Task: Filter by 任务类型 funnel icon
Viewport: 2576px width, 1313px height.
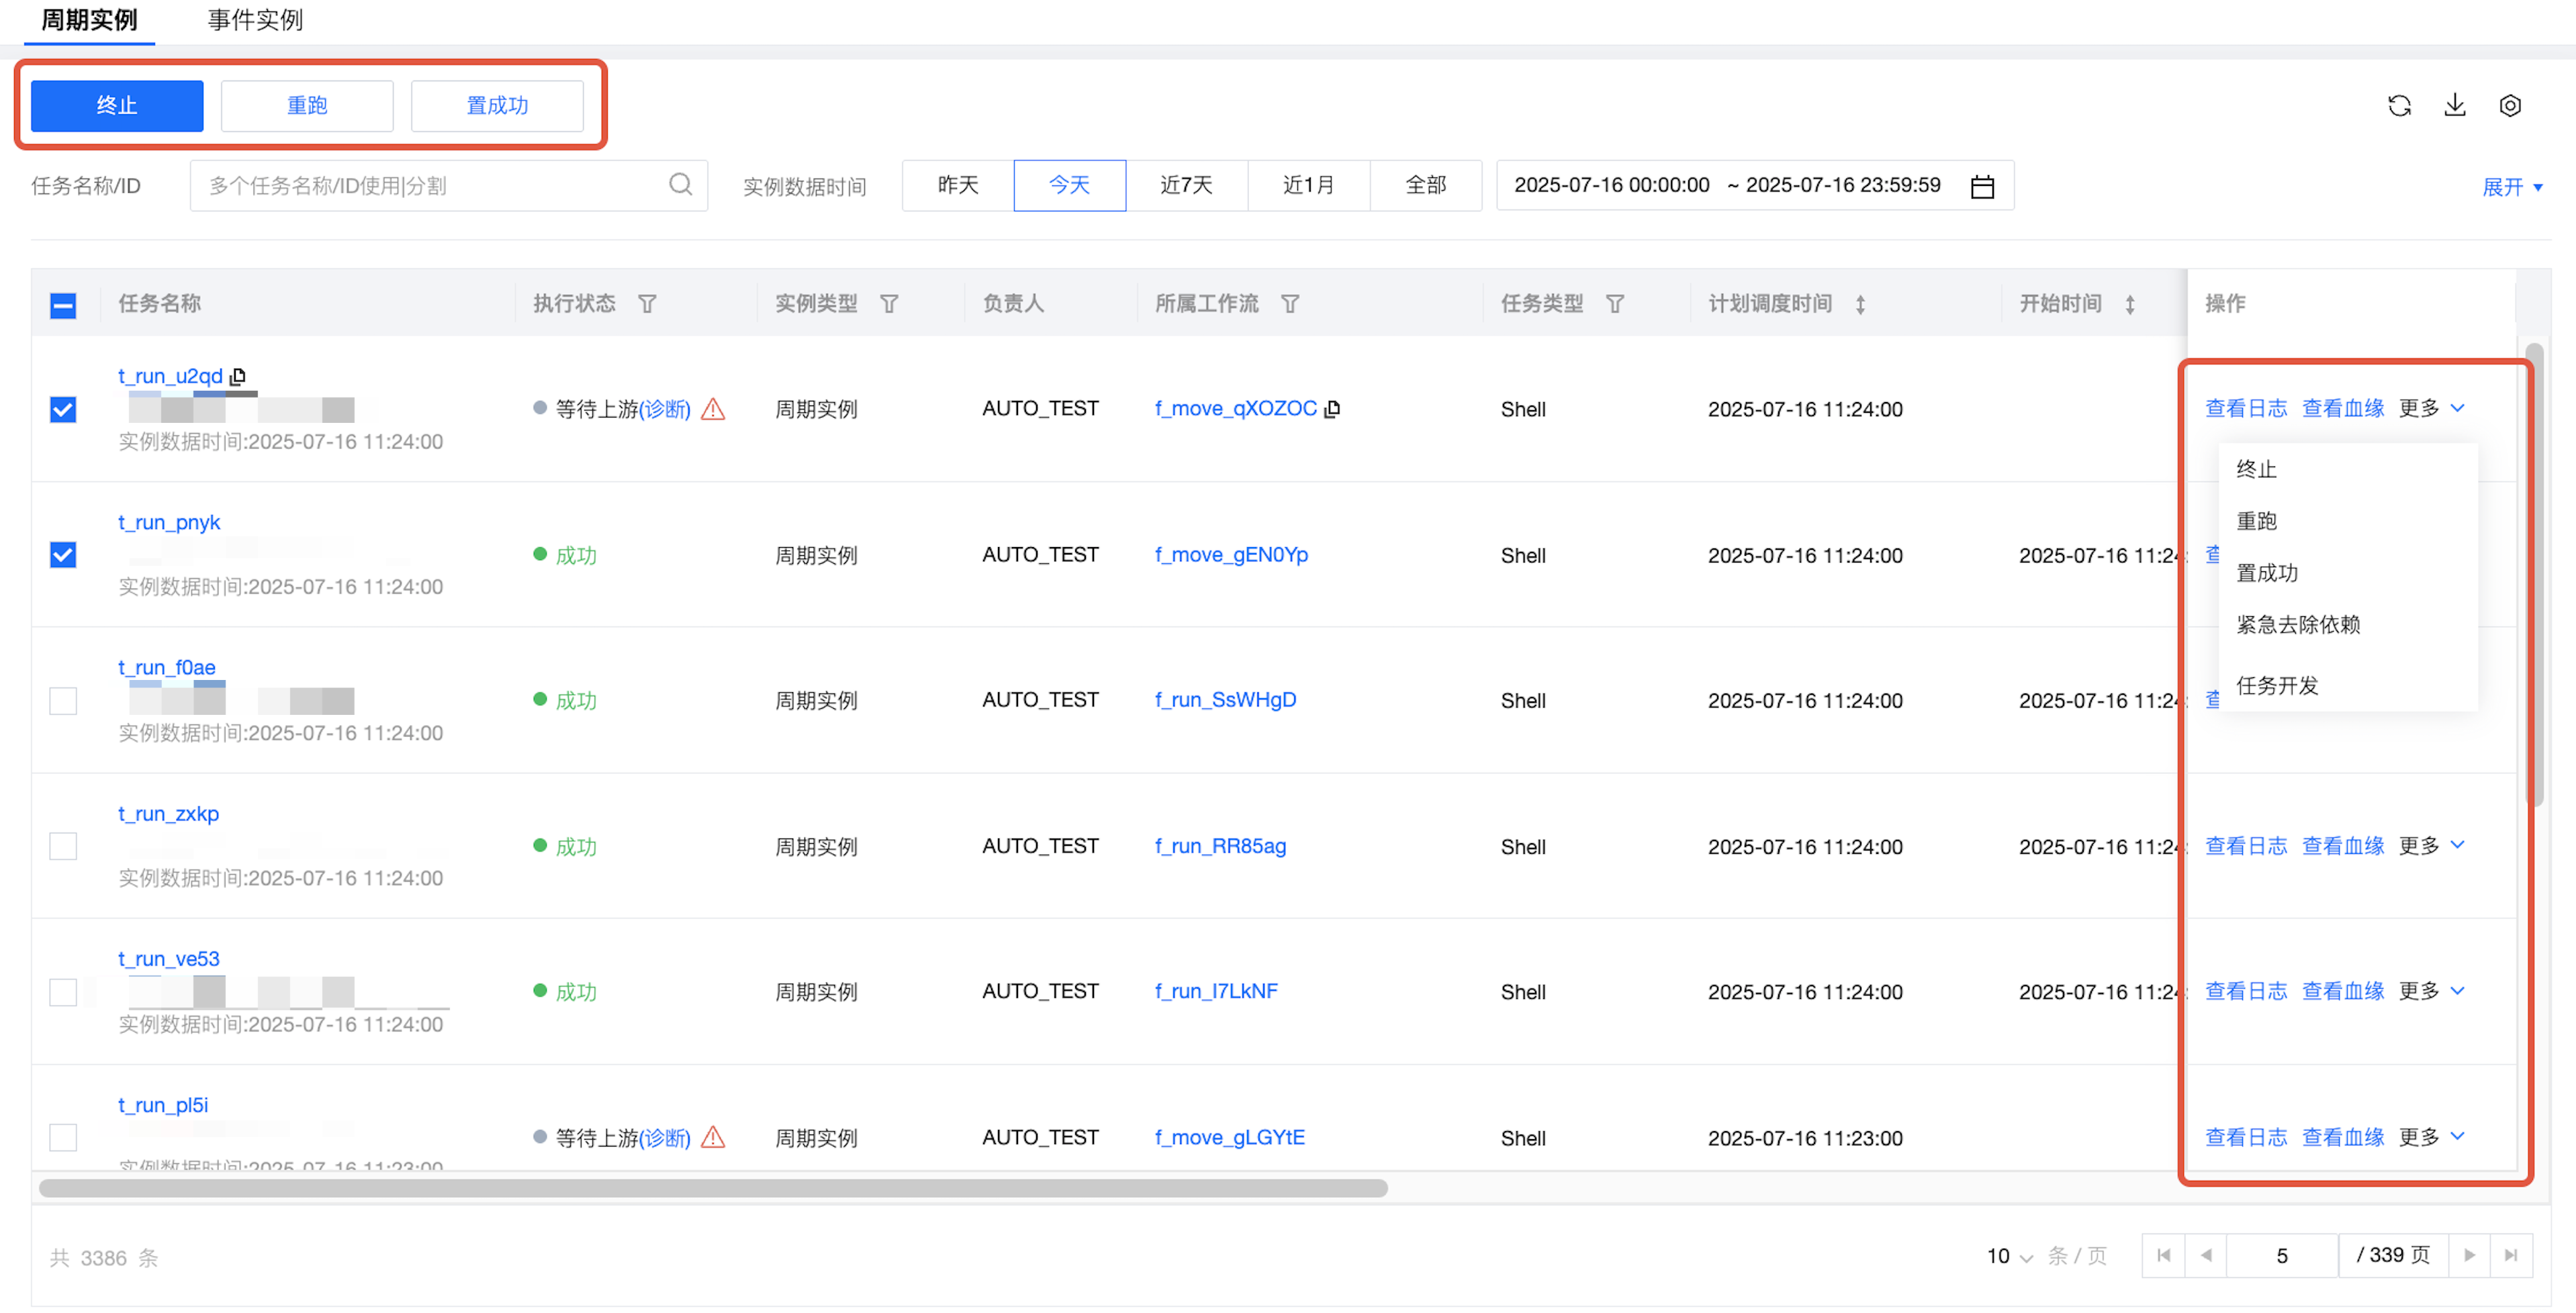Action: tap(1614, 304)
